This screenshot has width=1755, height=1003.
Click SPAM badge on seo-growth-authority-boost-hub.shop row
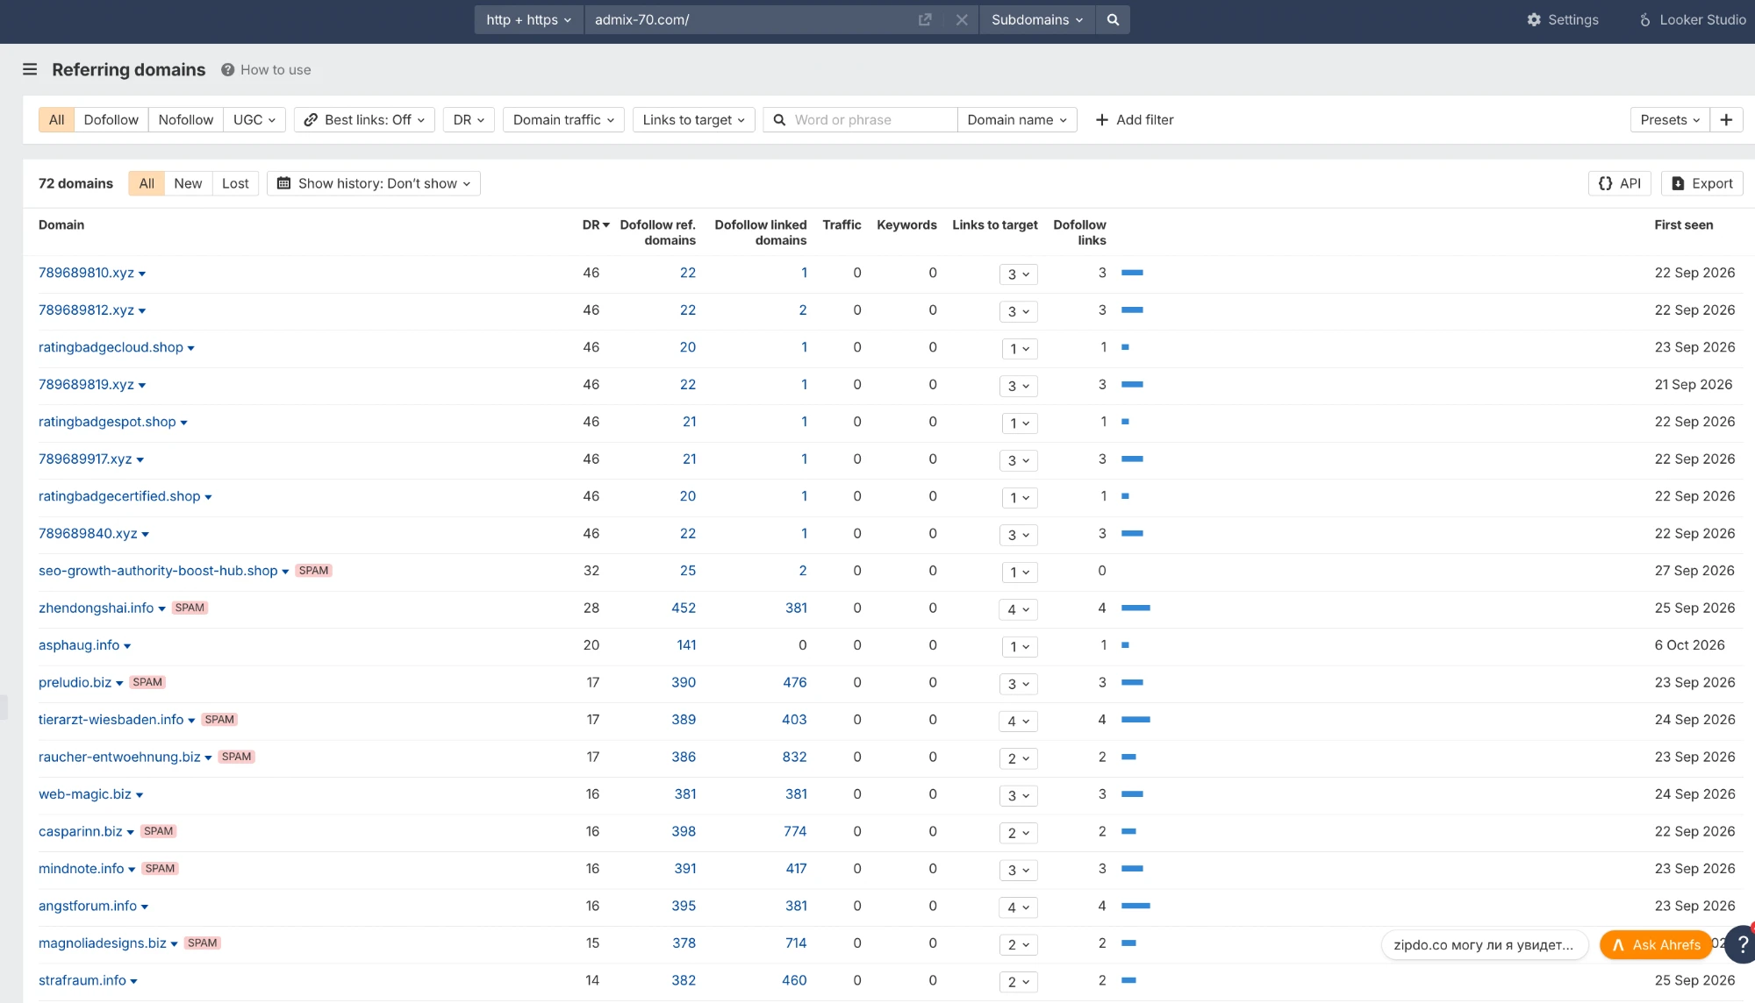pyautogui.click(x=313, y=571)
